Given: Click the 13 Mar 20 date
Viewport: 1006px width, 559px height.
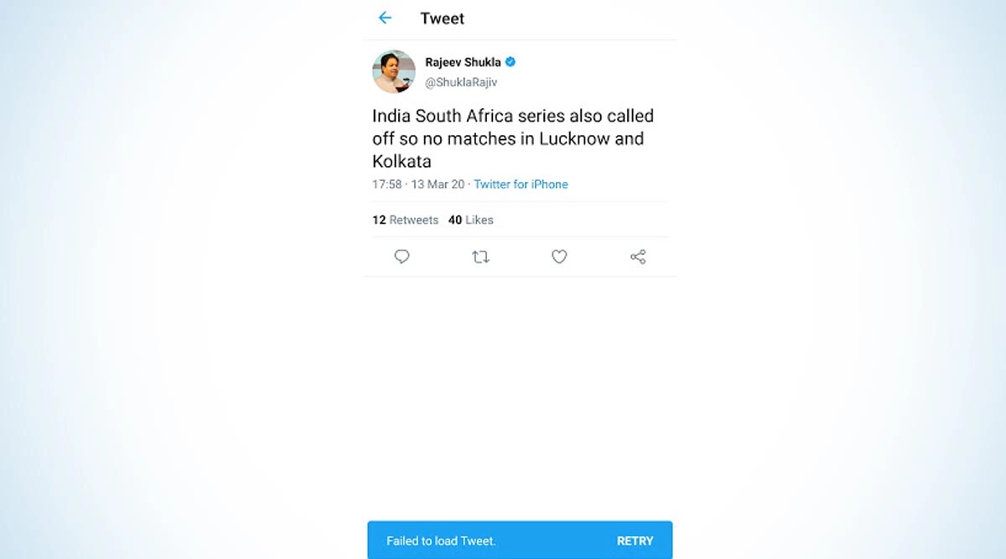Looking at the screenshot, I should tap(438, 184).
